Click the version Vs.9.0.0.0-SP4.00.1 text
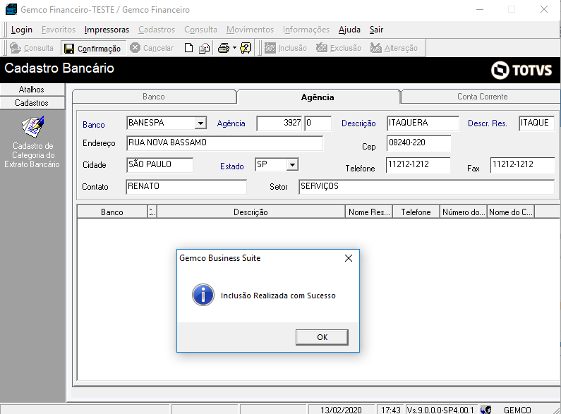The image size is (561, 414). 440,410
